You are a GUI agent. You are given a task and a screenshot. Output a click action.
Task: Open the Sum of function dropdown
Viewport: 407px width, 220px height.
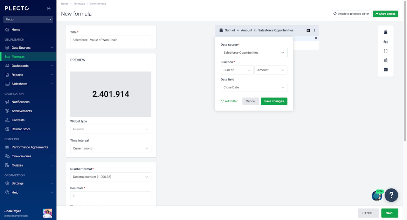point(237,70)
